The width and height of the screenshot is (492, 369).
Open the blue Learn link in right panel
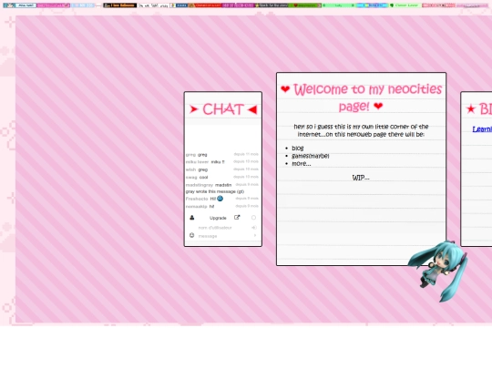(x=482, y=129)
